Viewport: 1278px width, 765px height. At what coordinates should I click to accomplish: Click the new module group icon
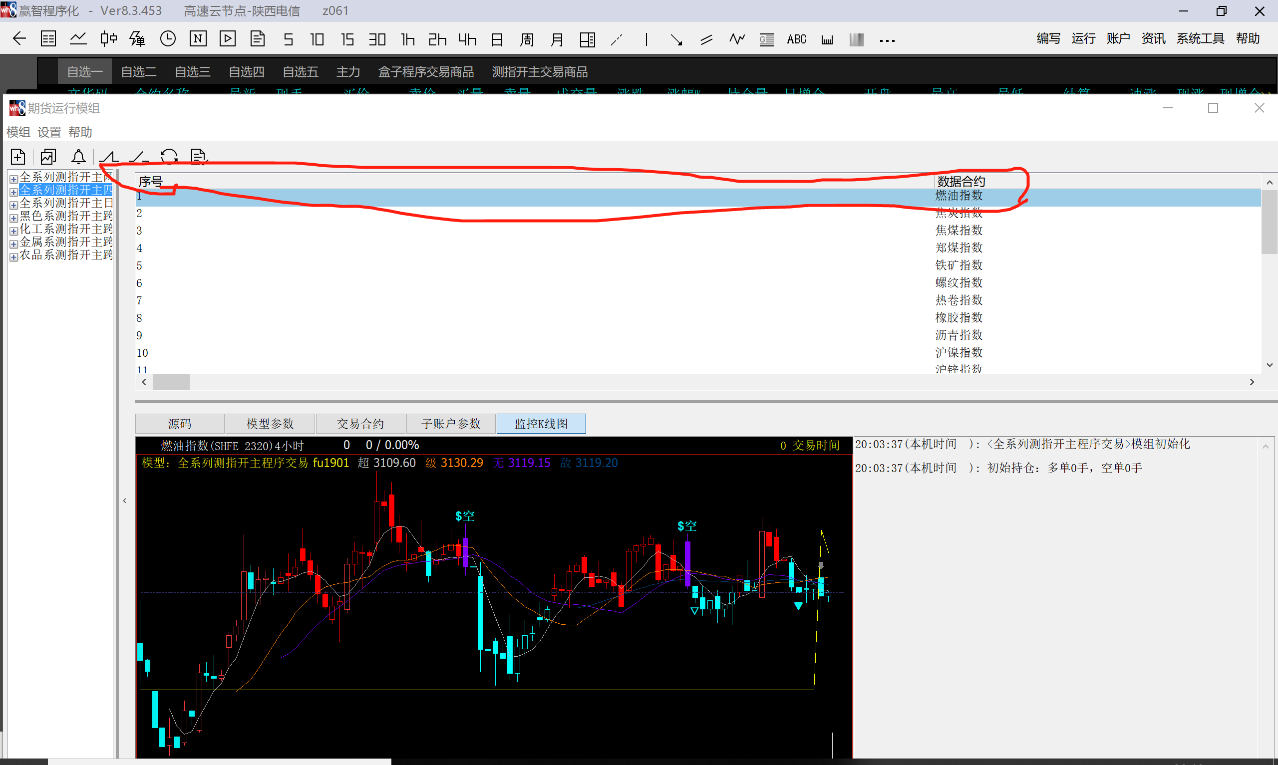pos(18,156)
